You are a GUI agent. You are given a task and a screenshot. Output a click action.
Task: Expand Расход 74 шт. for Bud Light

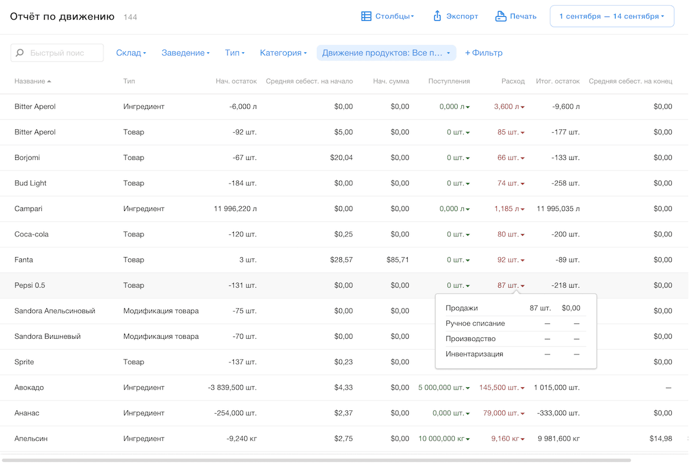(511, 184)
